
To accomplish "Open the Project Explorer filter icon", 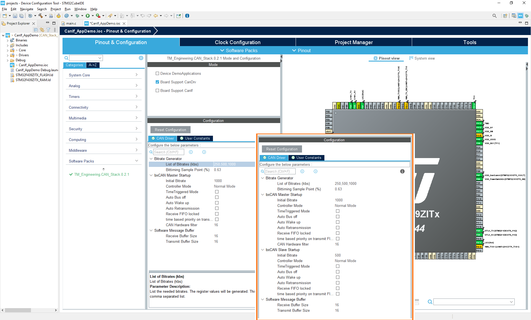I will pyautogui.click(x=48, y=30).
